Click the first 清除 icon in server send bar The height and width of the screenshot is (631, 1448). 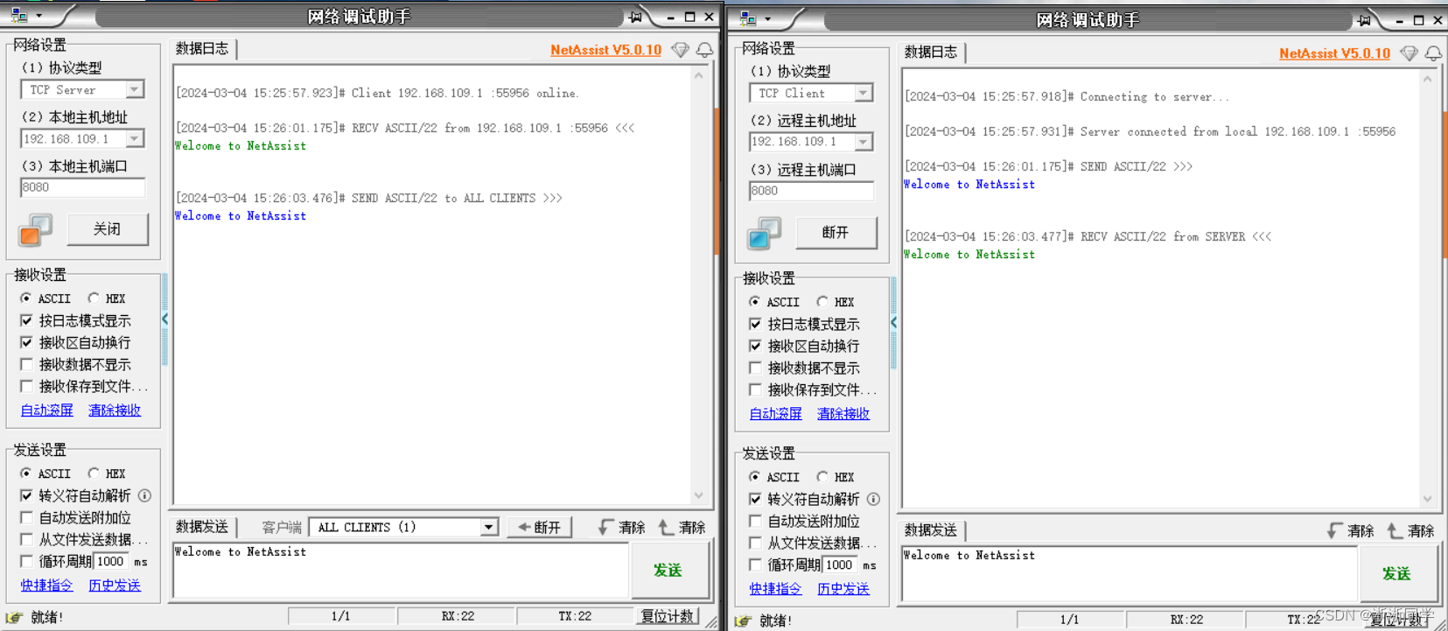click(605, 527)
